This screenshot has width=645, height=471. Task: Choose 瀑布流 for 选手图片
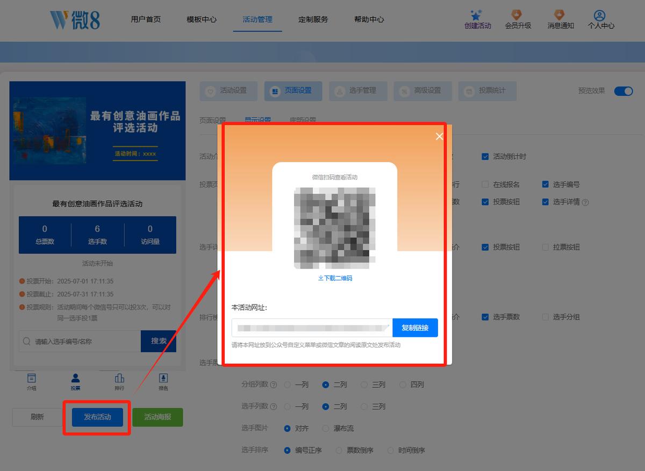(326, 429)
